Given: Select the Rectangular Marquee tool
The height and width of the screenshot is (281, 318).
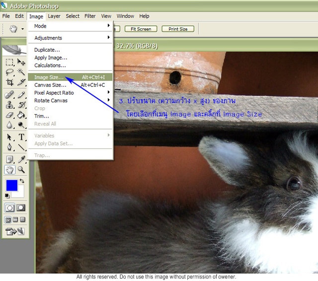Looking at the screenshot, I should point(9,62).
